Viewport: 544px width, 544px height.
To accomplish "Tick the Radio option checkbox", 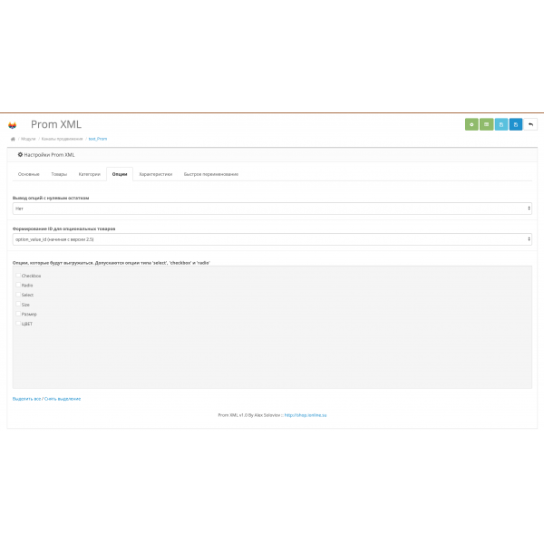I will (18, 285).
